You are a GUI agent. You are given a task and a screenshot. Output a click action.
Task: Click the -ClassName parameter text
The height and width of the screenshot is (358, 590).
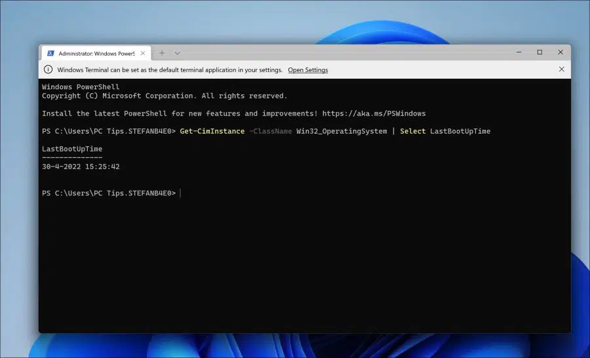271,131
